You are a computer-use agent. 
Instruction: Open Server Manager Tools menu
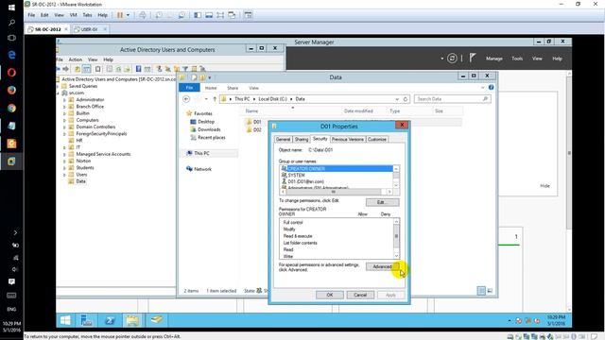click(517, 59)
